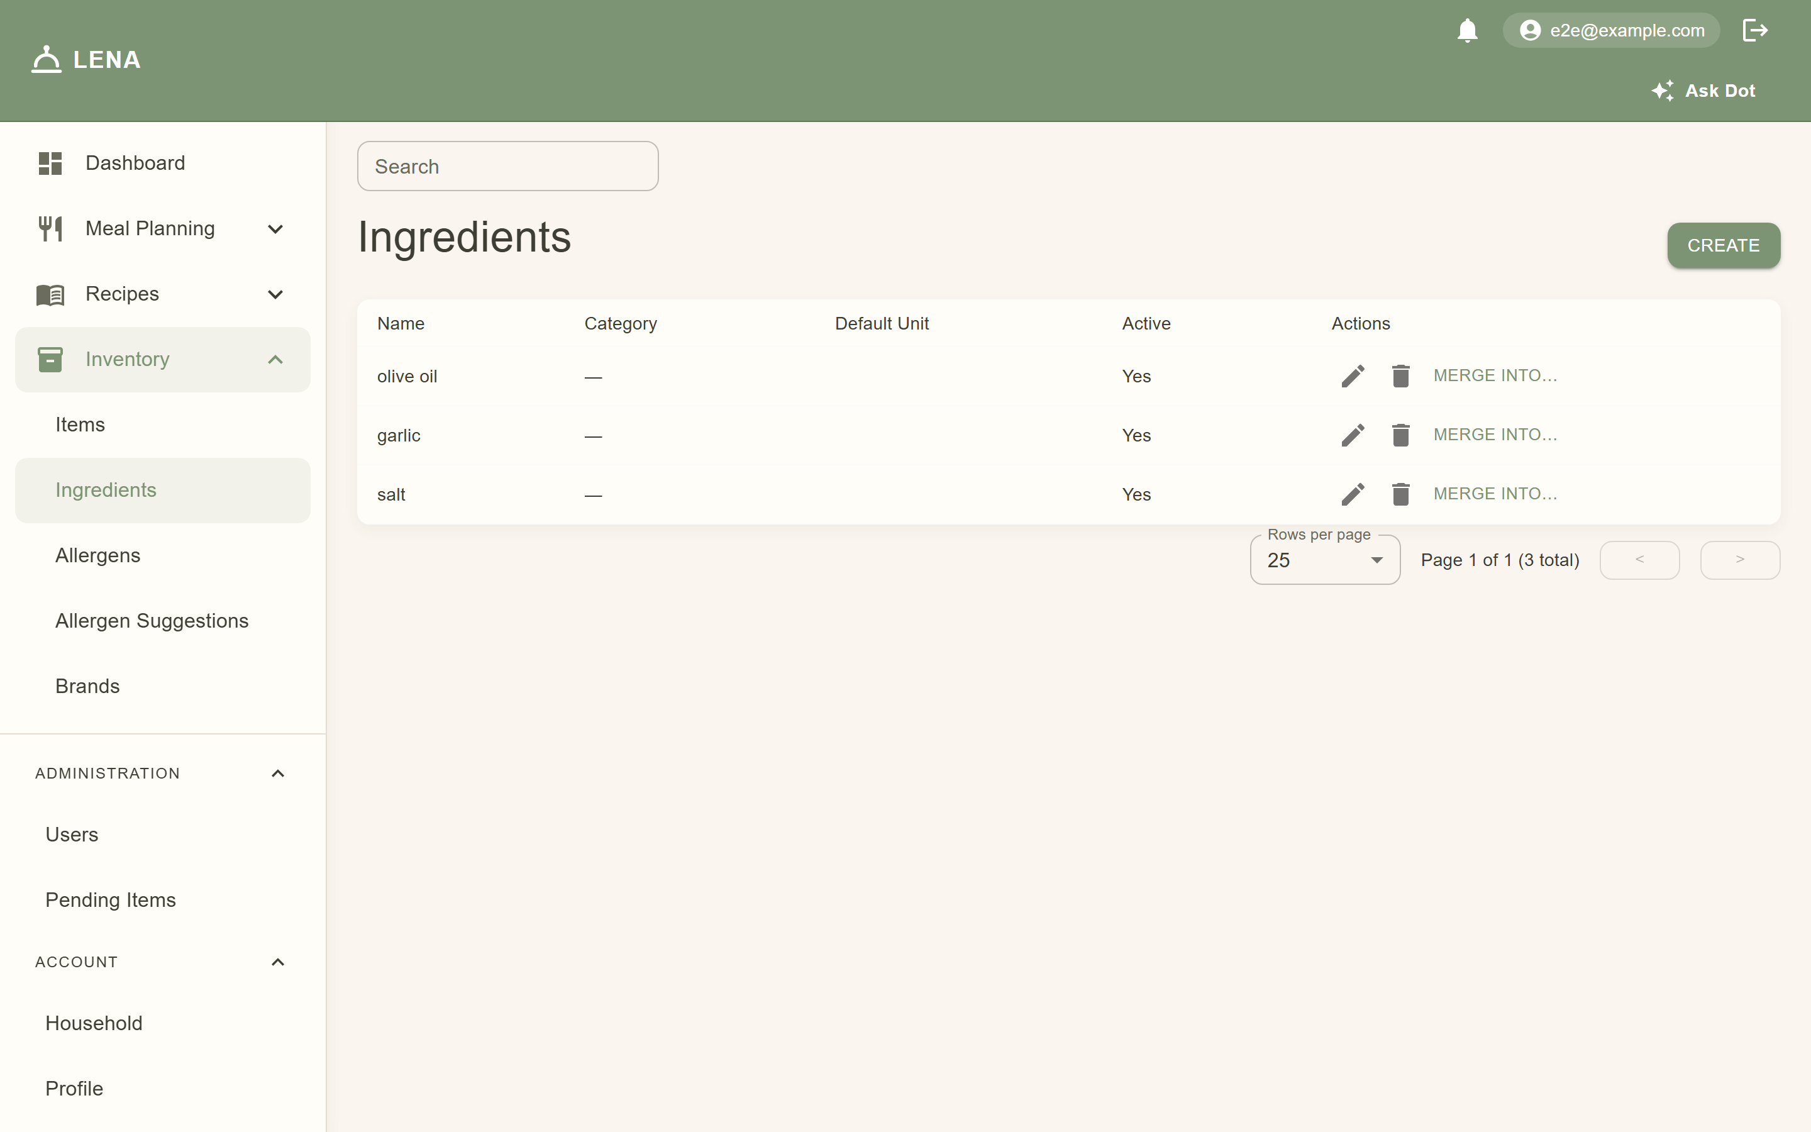This screenshot has height=1132, width=1811.
Task: Collapse the Account section
Action: click(162, 962)
